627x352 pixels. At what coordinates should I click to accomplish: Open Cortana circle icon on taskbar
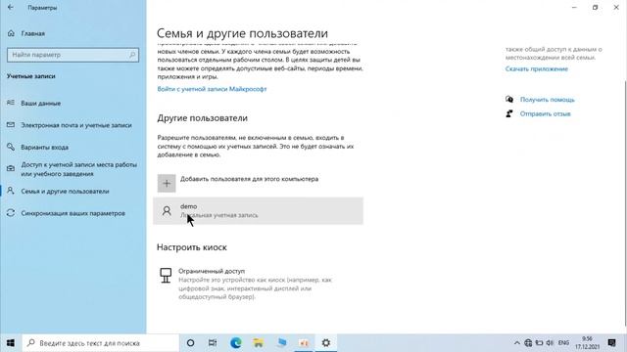click(x=190, y=343)
